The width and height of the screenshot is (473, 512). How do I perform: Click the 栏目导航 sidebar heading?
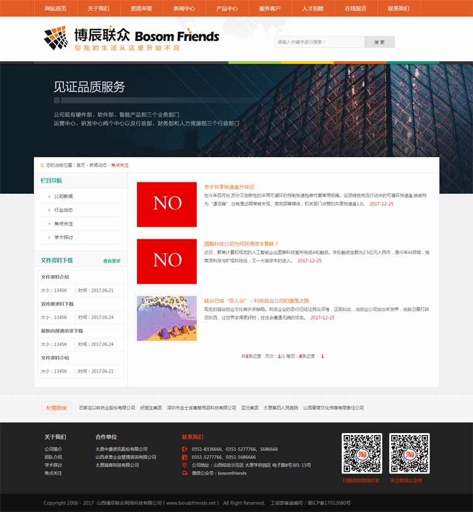tap(51, 181)
